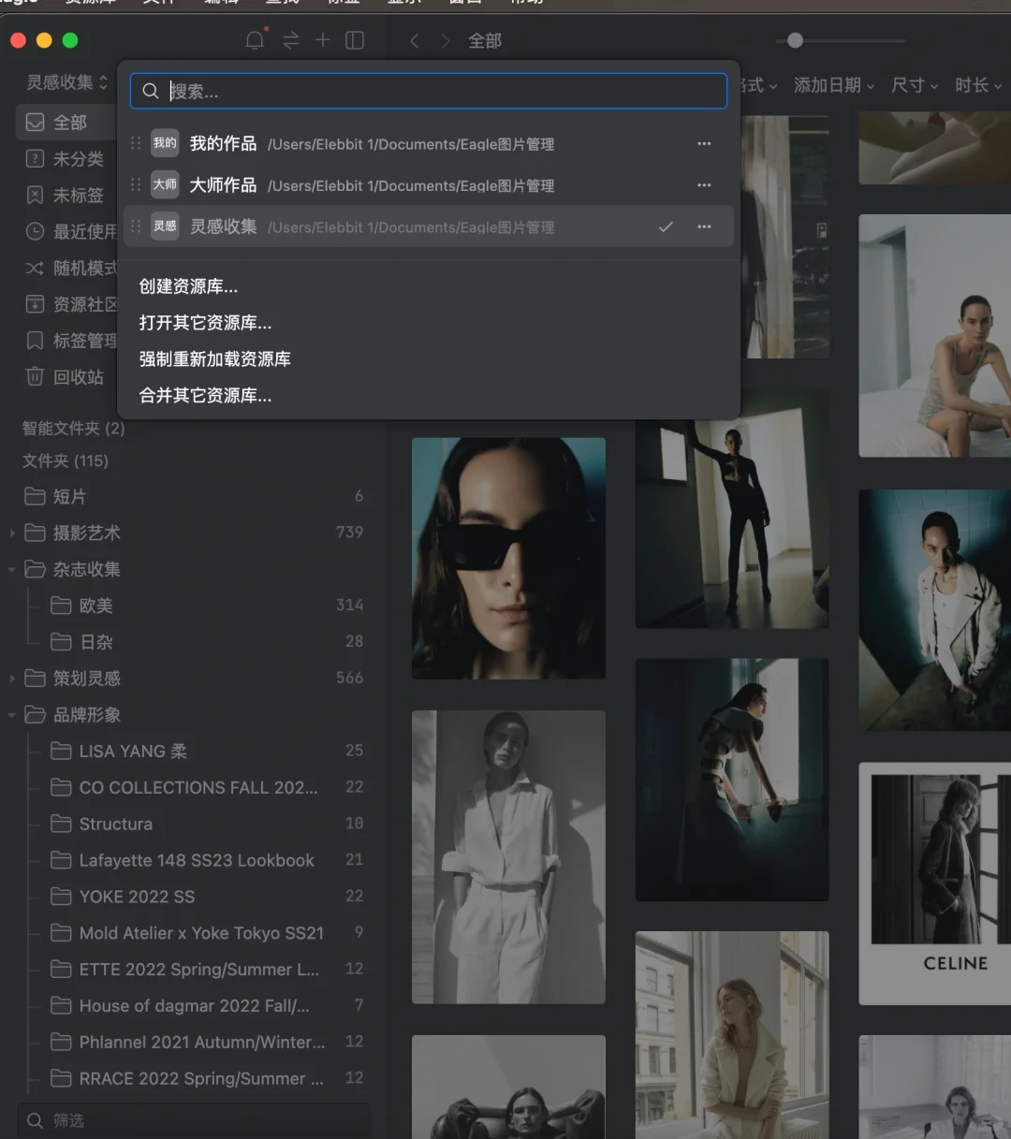Switch the checkmark to the 我的作品 library

click(222, 144)
